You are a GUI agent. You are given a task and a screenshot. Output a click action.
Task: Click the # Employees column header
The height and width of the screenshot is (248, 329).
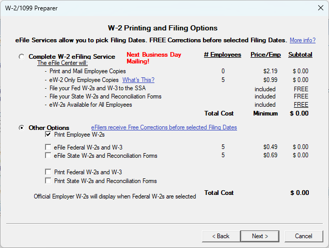pyautogui.click(x=222, y=55)
